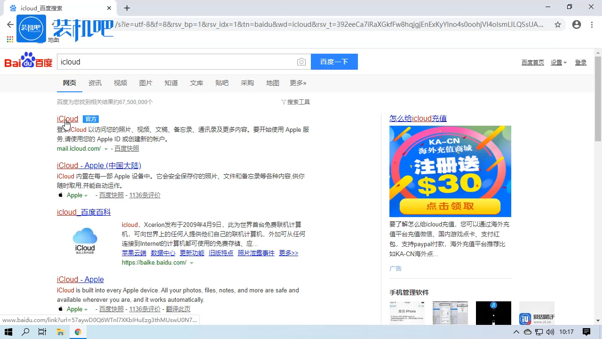Open the iCloud - Apple (中国大陆) result
Image resolution: width=602 pixels, height=339 pixels.
tap(99, 166)
